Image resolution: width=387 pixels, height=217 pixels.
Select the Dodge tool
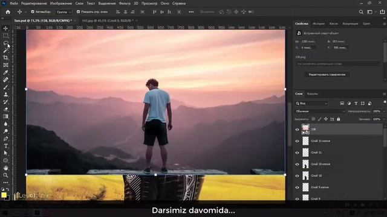(x=5, y=131)
